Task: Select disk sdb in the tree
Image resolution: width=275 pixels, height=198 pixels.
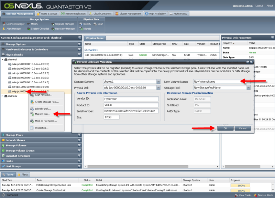Action: click(x=29, y=69)
